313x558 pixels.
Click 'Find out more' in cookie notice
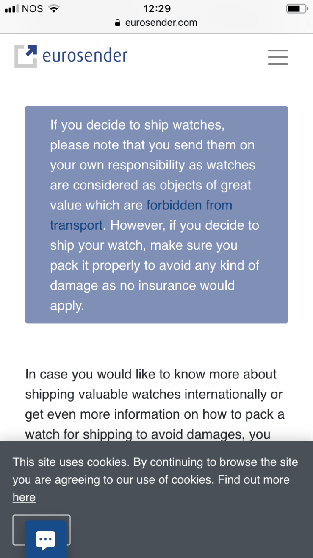click(x=254, y=480)
